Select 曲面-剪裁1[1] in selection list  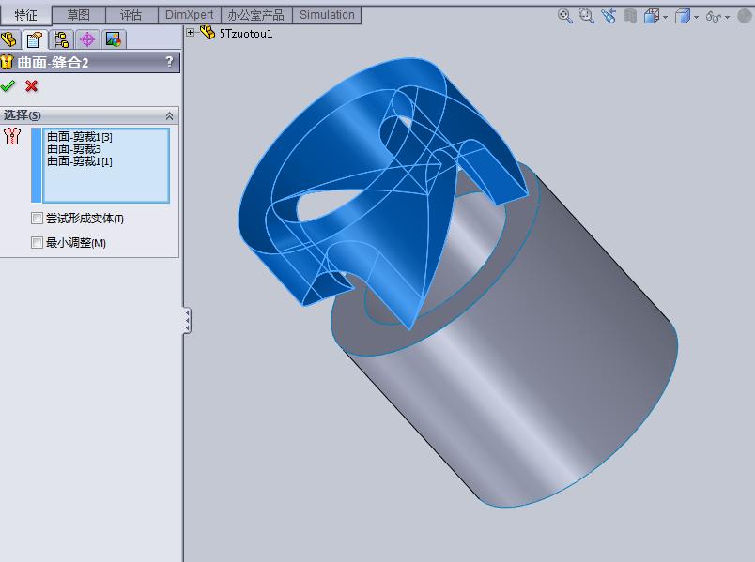[x=80, y=161]
